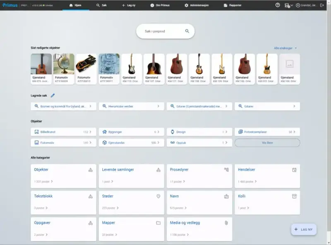Click the floating LAG NY button
This screenshot has width=331, height=245.
pyautogui.click(x=304, y=229)
